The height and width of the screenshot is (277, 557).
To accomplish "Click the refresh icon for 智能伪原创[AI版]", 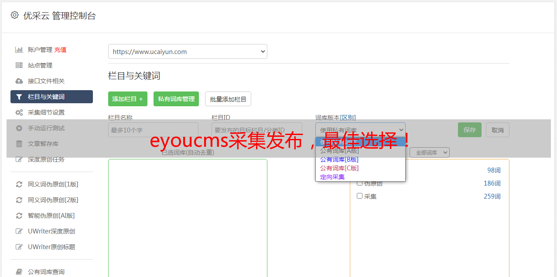I will [19, 216].
